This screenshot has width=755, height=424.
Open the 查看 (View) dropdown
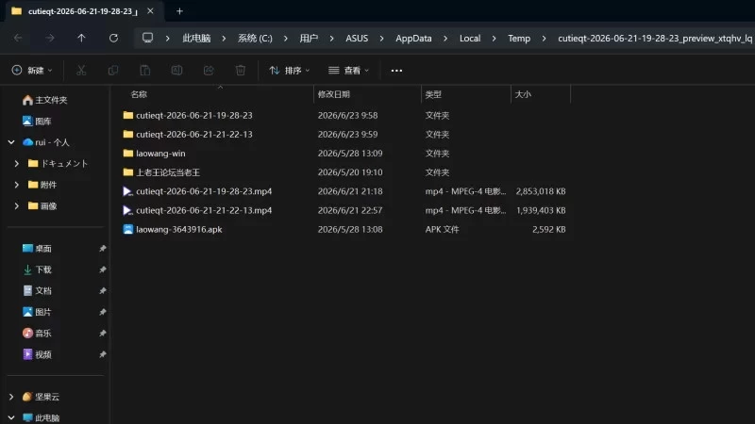[348, 70]
